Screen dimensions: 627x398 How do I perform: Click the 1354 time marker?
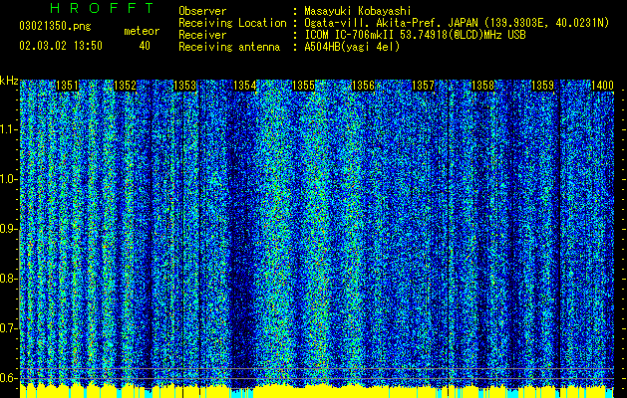click(245, 86)
